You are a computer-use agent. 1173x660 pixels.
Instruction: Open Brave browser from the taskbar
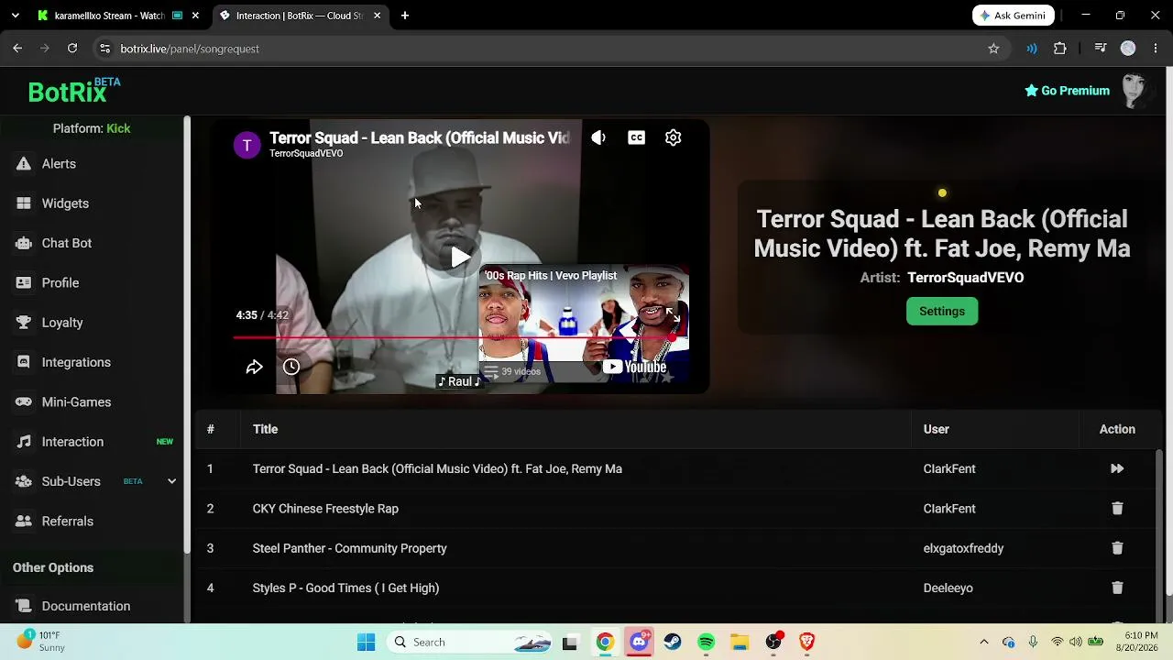(807, 642)
